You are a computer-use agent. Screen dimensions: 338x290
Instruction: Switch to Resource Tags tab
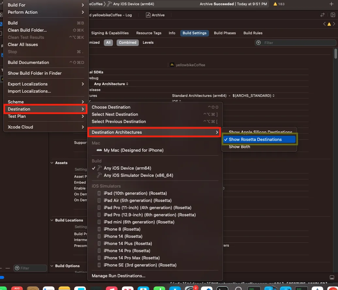point(149,33)
